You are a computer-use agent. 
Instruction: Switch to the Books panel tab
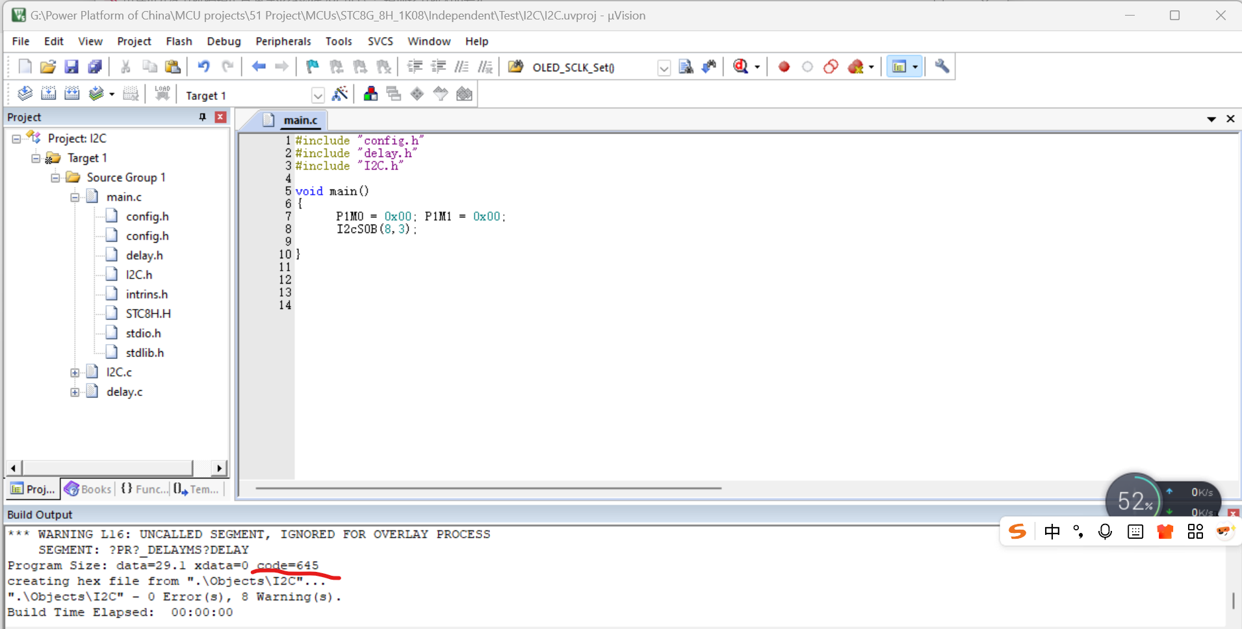point(88,489)
